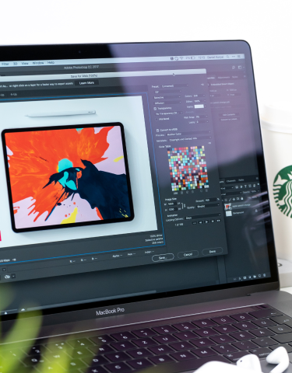Click the trash icon in Layers panel
292x373 pixels.
point(264,276)
